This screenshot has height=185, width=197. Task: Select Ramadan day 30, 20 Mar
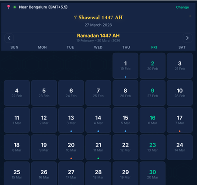pos(152,173)
